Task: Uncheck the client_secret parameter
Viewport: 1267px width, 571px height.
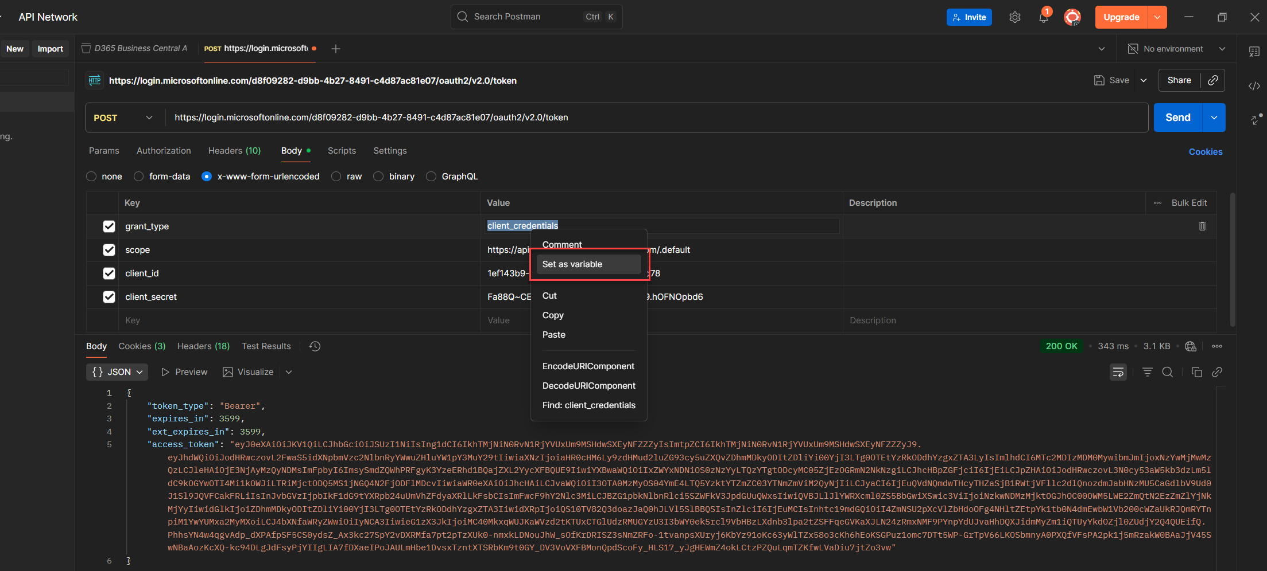Action: pos(109,297)
